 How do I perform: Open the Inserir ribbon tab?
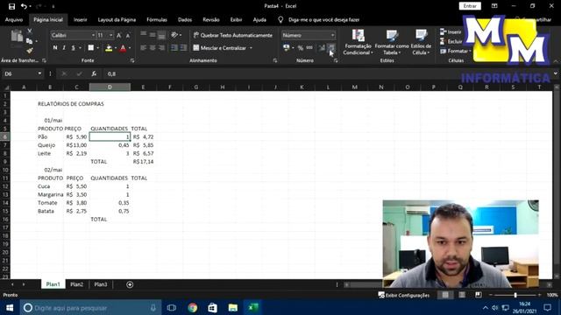tap(80, 19)
